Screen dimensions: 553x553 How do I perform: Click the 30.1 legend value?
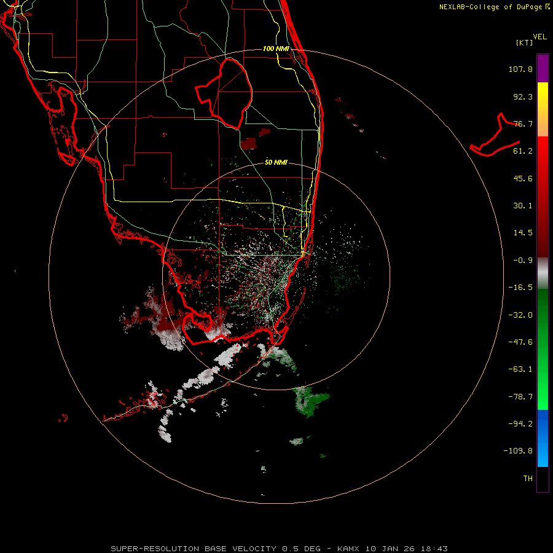tap(523, 206)
